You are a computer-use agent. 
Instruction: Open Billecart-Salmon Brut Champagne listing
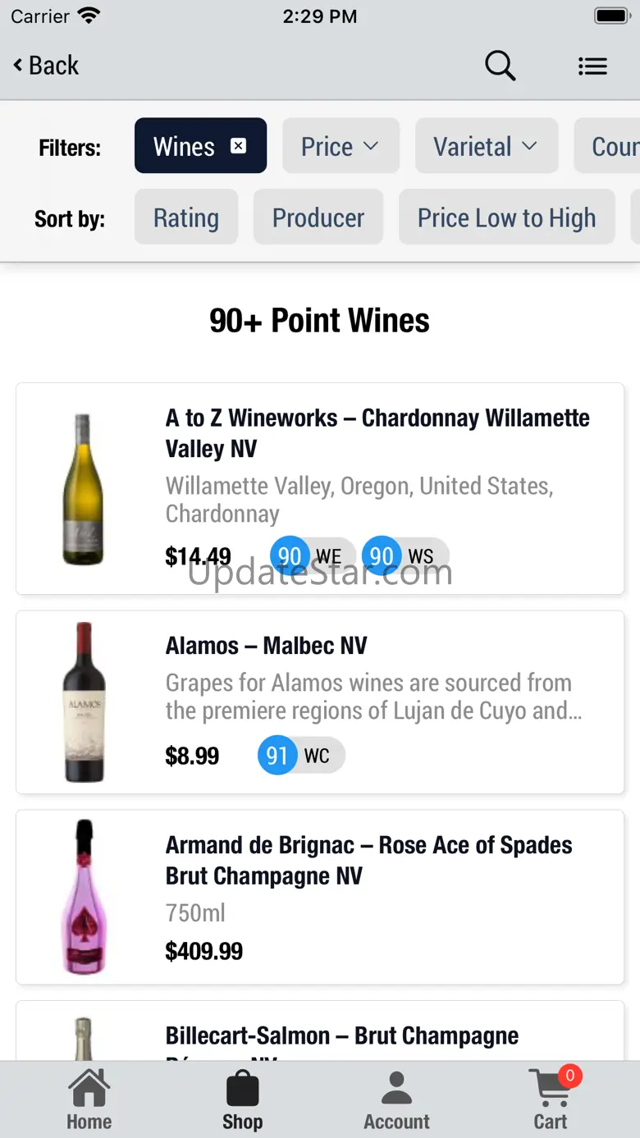342,1035
